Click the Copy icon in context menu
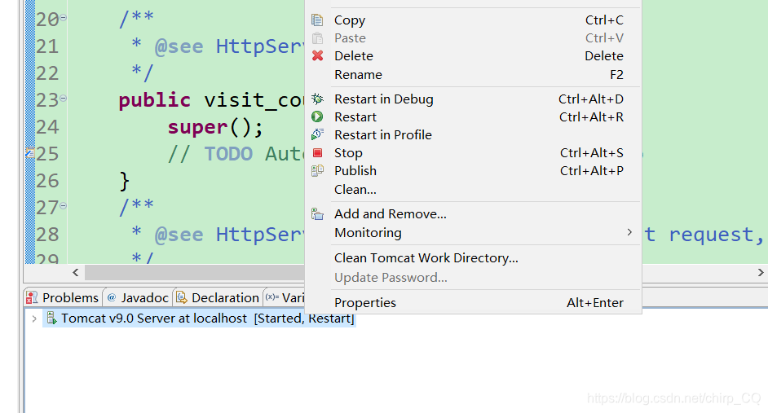The width and height of the screenshot is (768, 413). (317, 20)
